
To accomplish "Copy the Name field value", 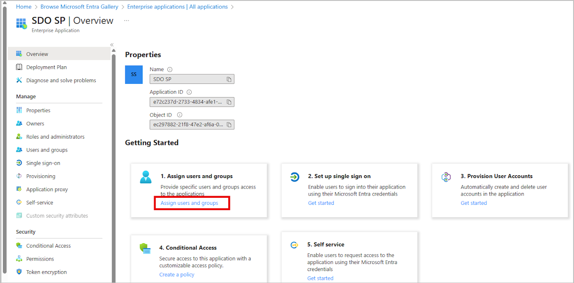I will 229,79.
